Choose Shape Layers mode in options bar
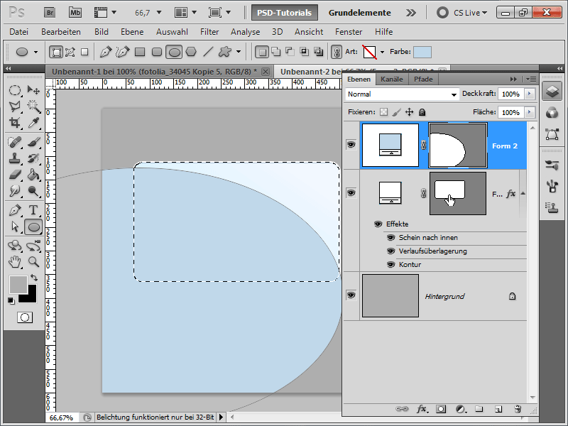The width and height of the screenshot is (568, 426). click(x=56, y=52)
